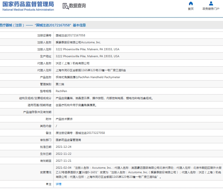The height and width of the screenshot is (189, 223).
Task: Open the 政务服务门户 text link
Action: point(211,9)
